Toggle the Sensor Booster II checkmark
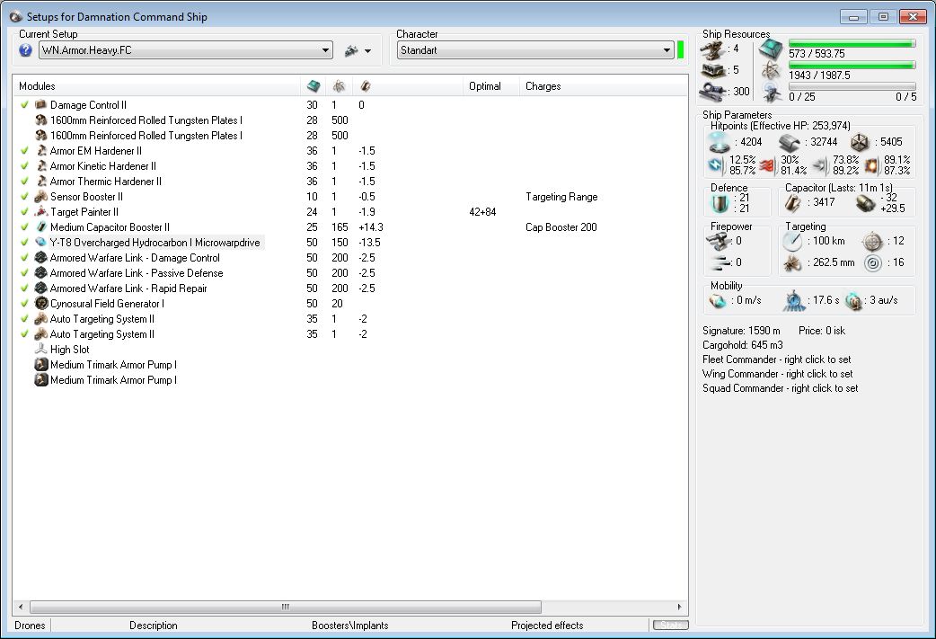This screenshot has height=639, width=936. click(24, 197)
